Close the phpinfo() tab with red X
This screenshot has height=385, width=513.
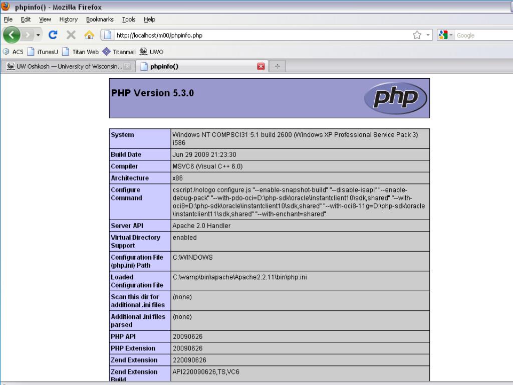[x=261, y=67]
